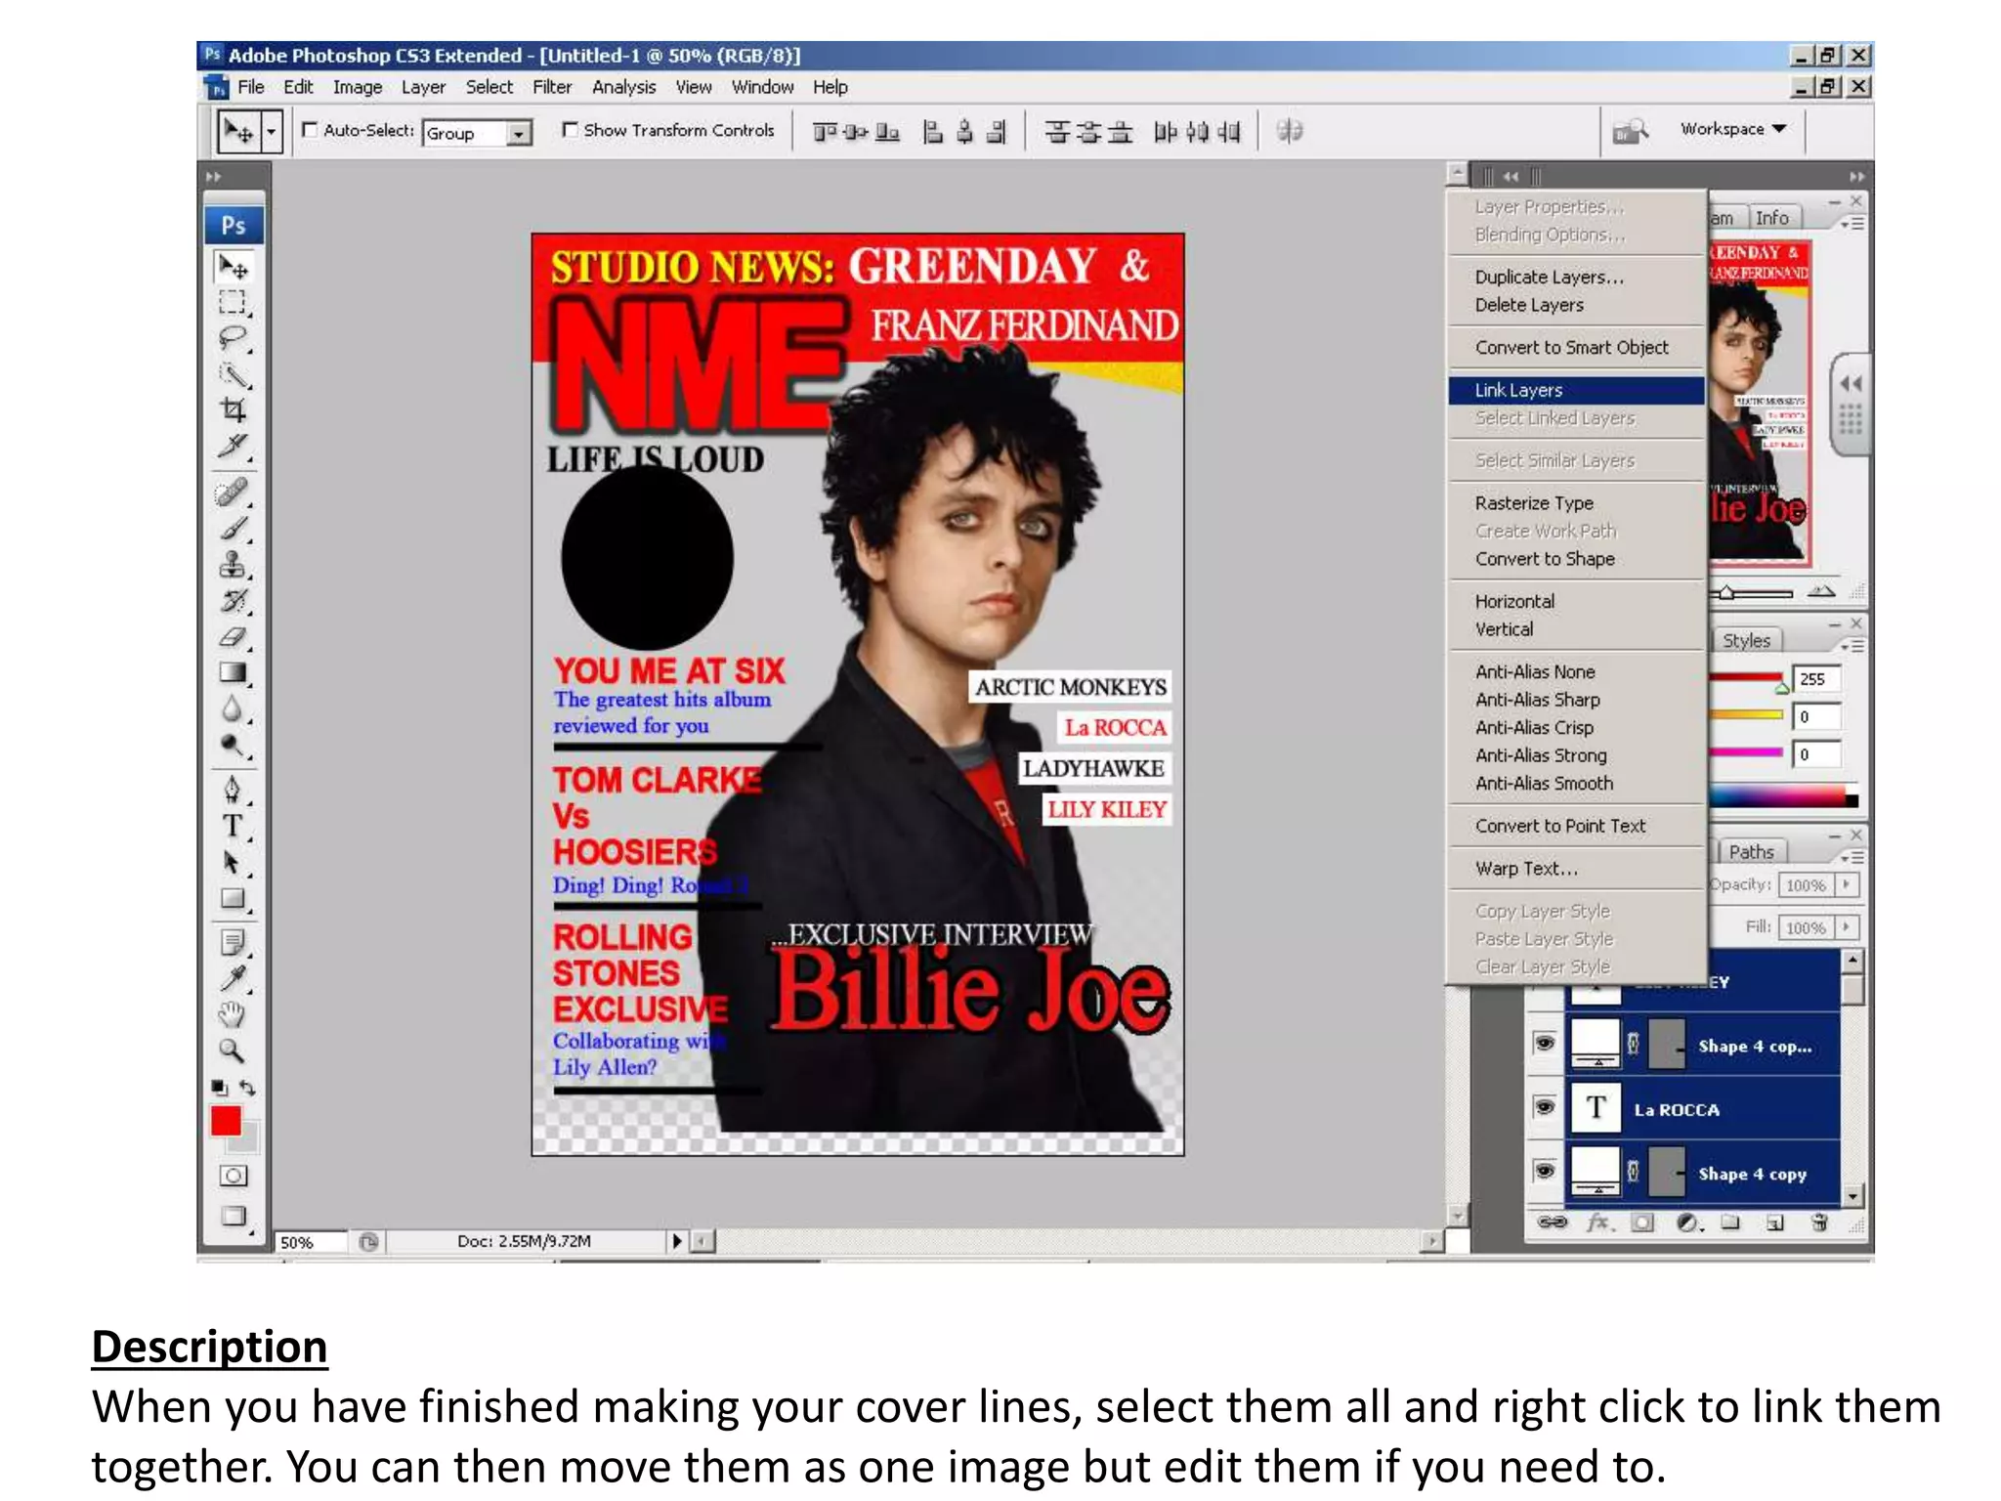2001x1501 pixels.
Task: Select the Horizontal Type tool
Action: click(234, 826)
